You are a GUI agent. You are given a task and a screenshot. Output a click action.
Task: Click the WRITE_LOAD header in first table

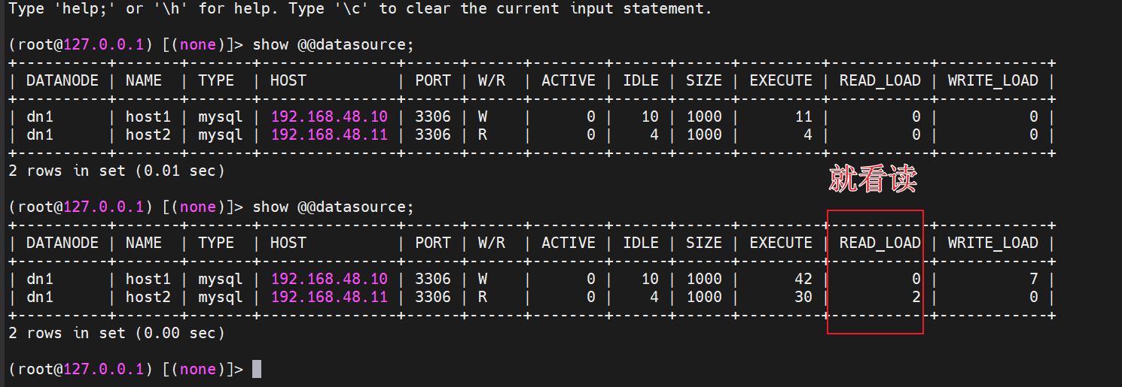pyautogui.click(x=992, y=80)
